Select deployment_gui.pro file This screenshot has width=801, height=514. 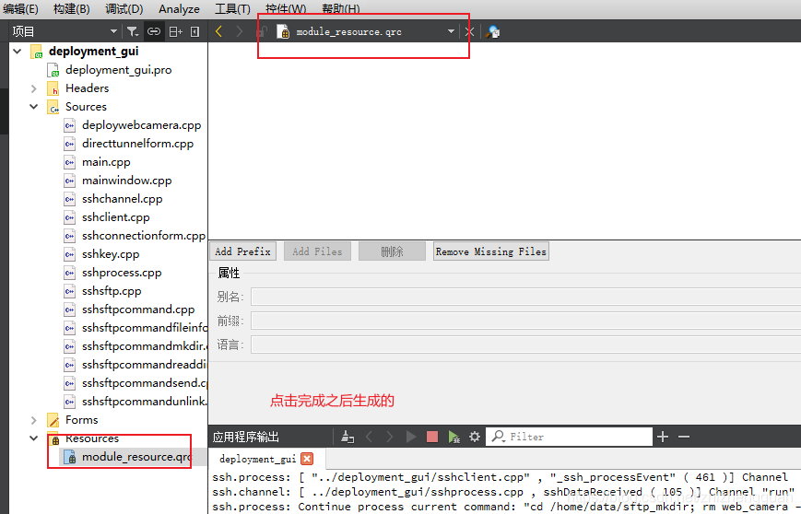(x=119, y=70)
